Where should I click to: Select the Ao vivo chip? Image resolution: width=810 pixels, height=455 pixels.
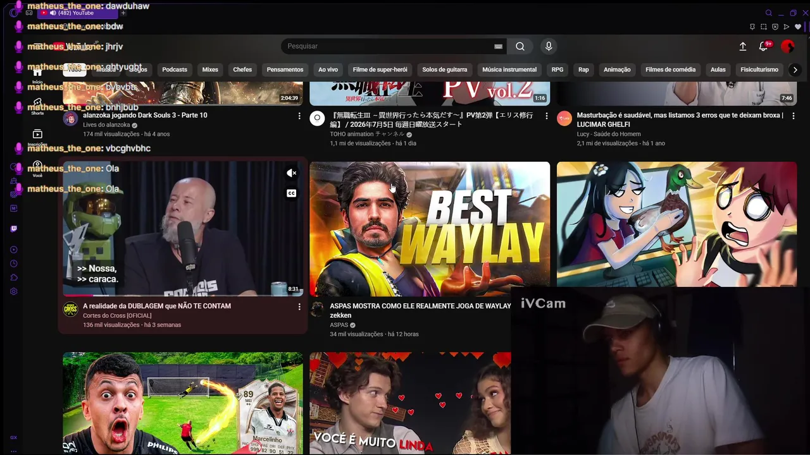328,70
